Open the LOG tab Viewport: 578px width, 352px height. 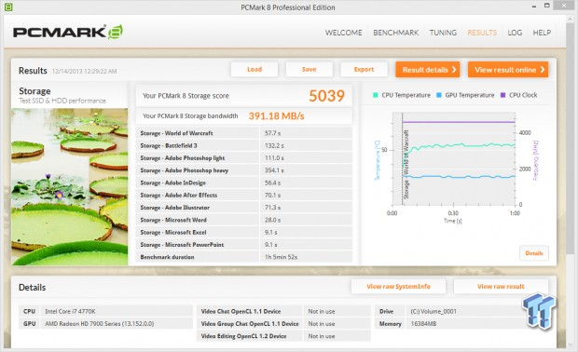click(x=515, y=33)
